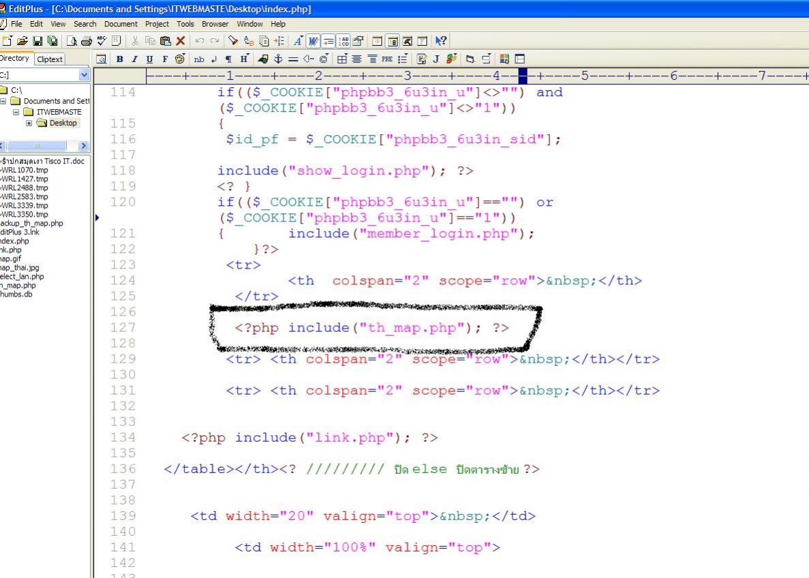The image size is (809, 578).
Task: Click the Go to Line icon
Action: pyautogui.click(x=279, y=41)
